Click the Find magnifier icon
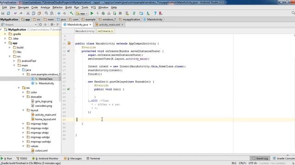This screenshot has height=165, width=295. tap(46, 13)
